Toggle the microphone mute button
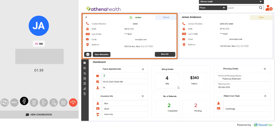The image size is (278, 128). (x=24, y=101)
